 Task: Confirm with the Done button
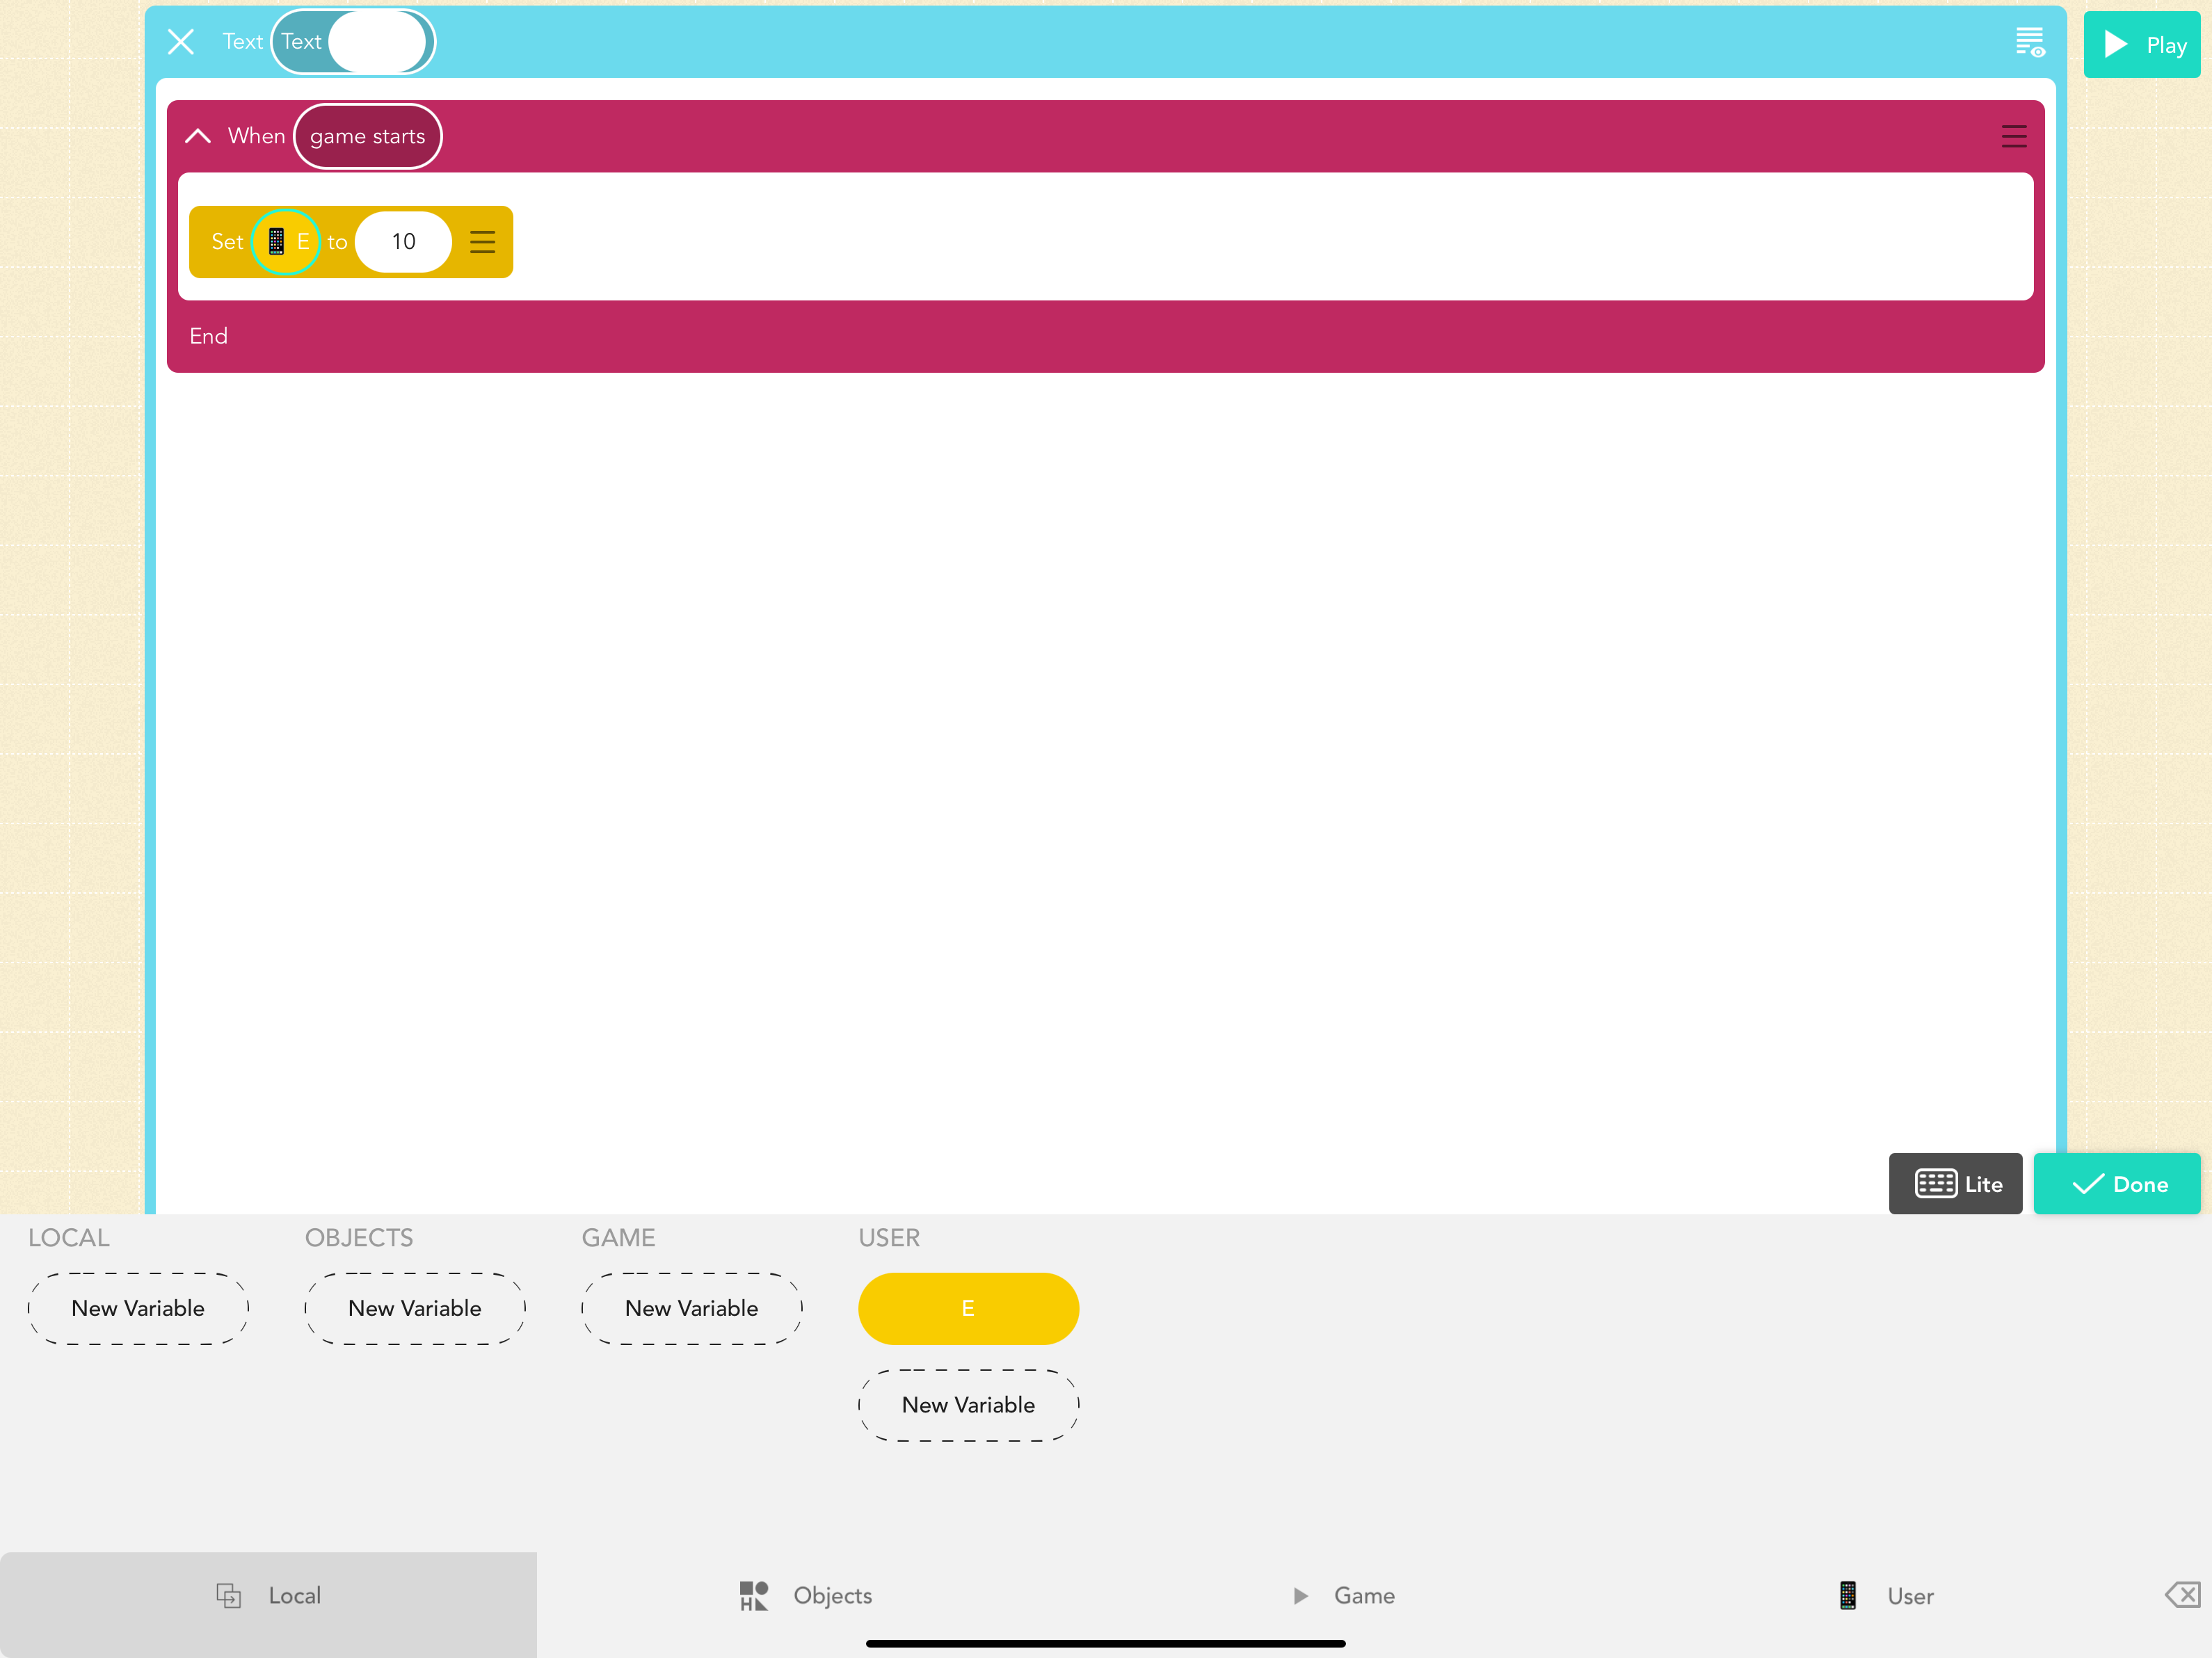(2117, 1184)
